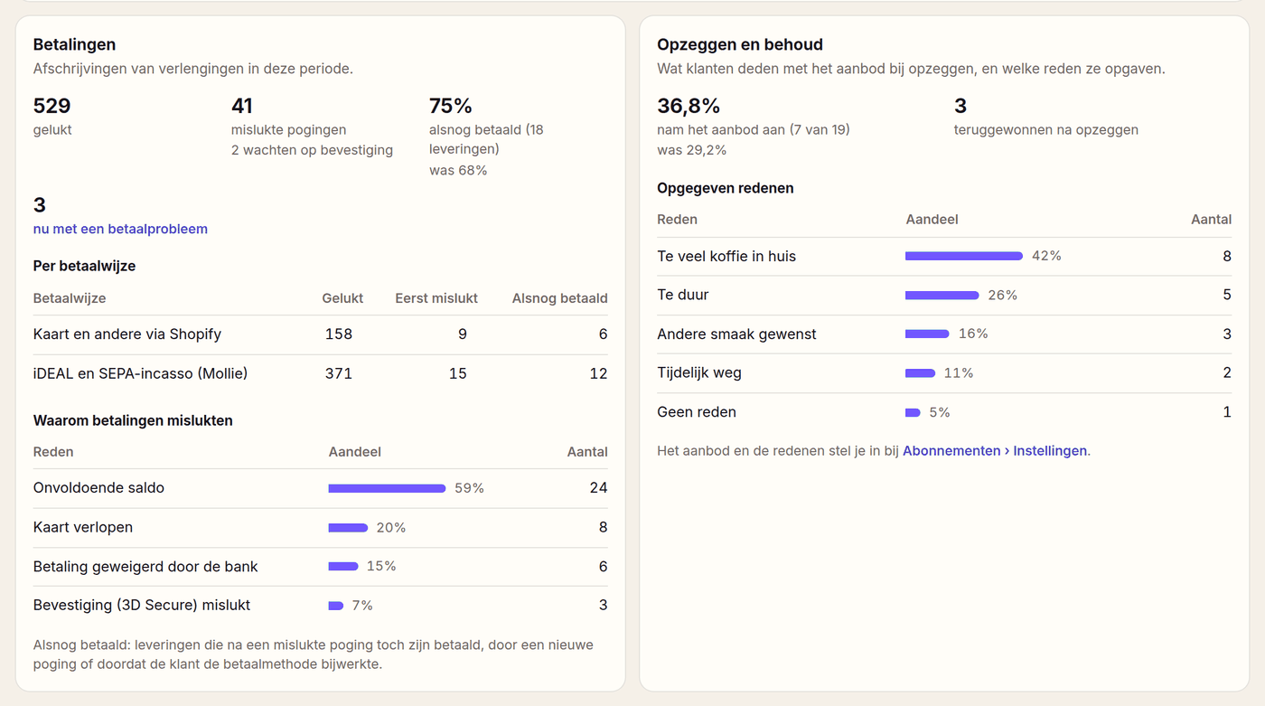Click the 'Te duur' 26% bar
This screenshot has width=1265, height=706.
pos(942,296)
